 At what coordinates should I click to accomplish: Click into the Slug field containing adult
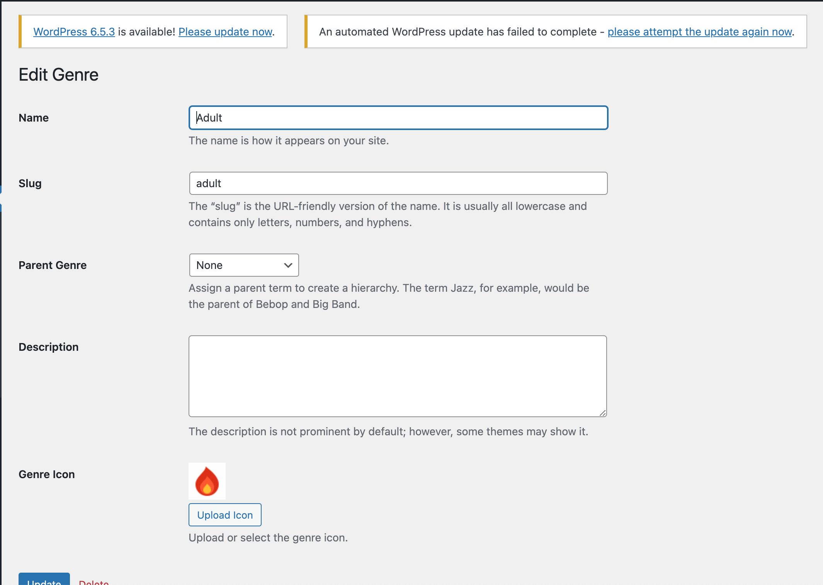point(398,183)
